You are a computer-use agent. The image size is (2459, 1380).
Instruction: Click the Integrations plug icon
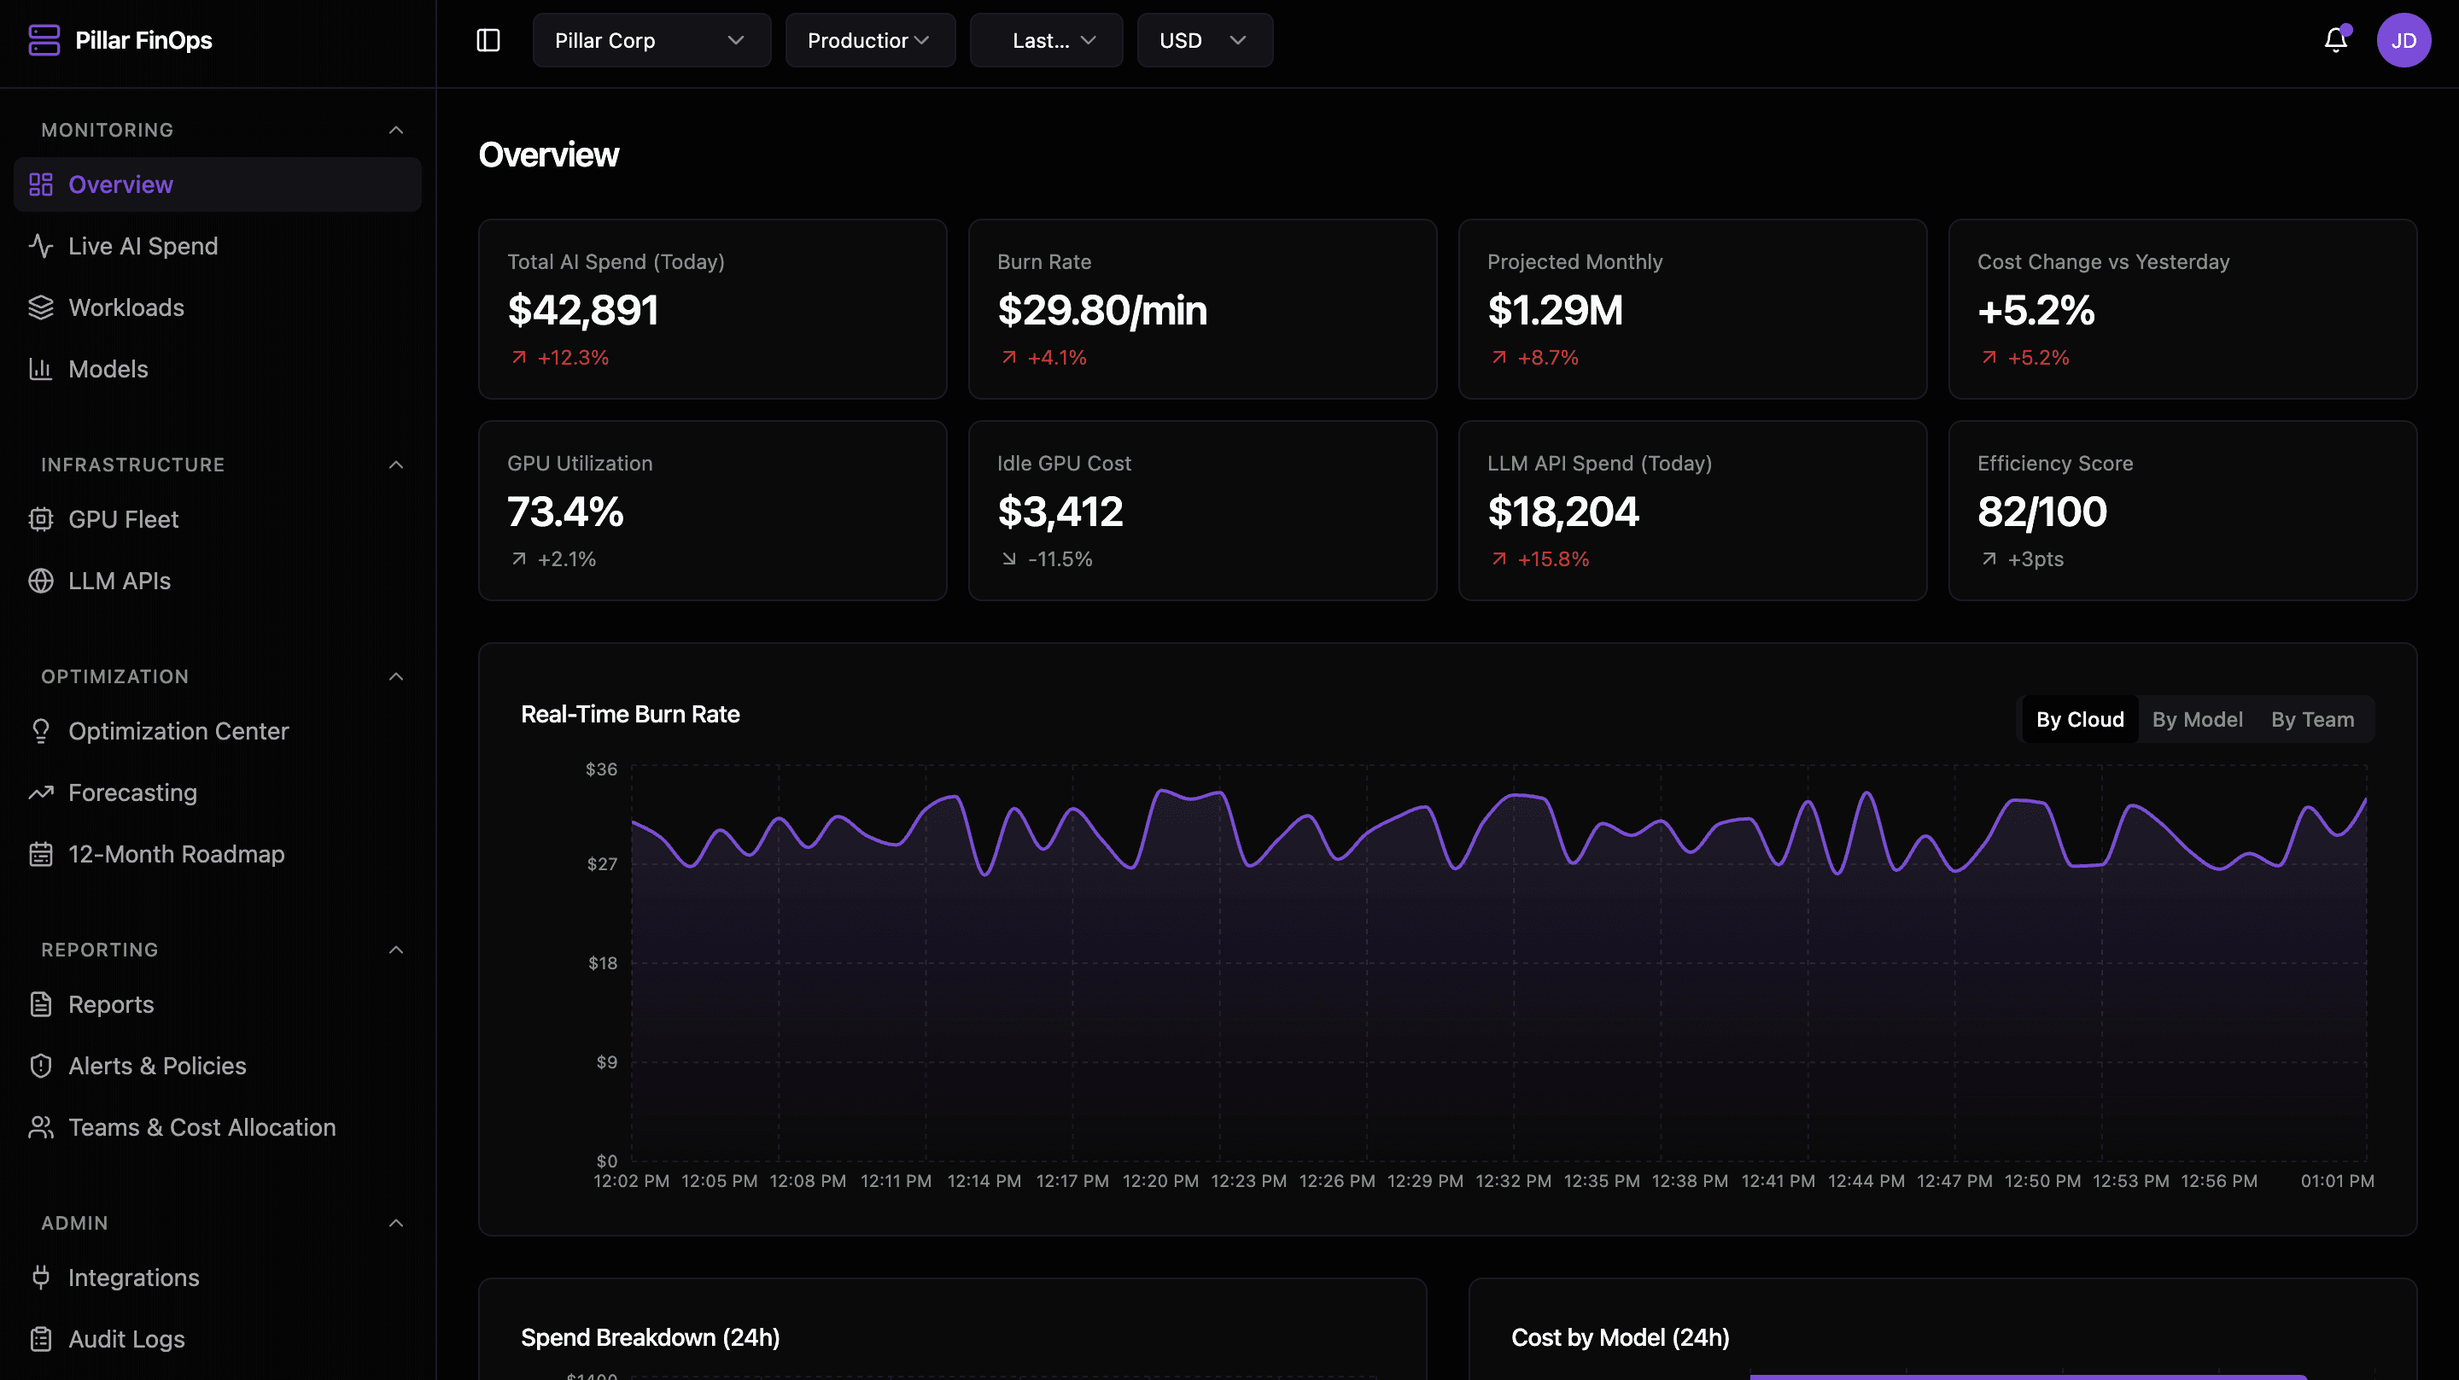tap(40, 1278)
